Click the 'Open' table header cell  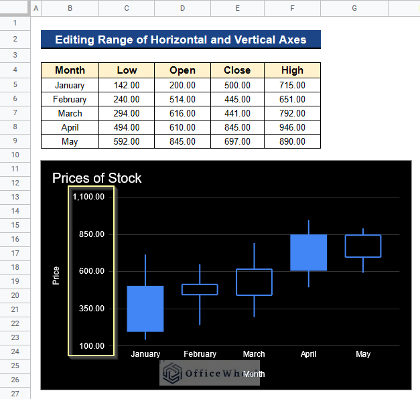tap(182, 70)
